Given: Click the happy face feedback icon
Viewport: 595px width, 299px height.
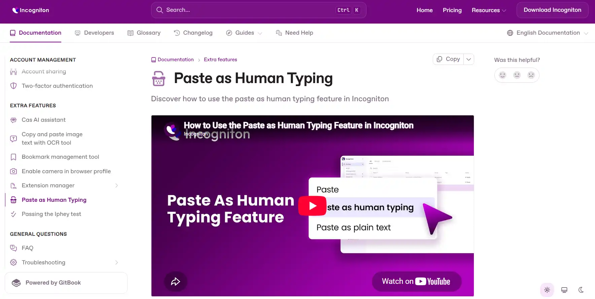Looking at the screenshot, I should tap(502, 75).
